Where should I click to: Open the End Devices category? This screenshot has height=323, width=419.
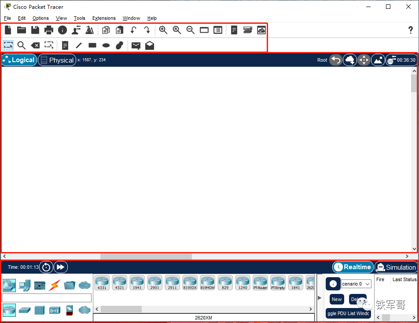pos(24,285)
